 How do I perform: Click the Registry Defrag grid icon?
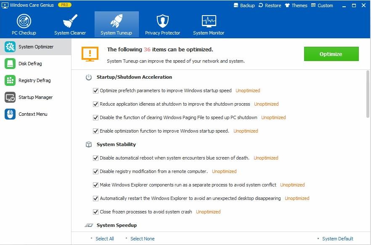point(10,80)
